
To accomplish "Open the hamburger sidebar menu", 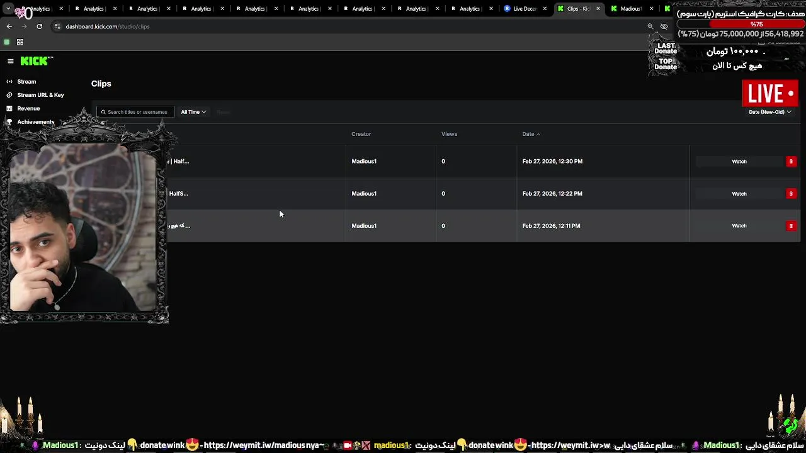I will point(11,61).
